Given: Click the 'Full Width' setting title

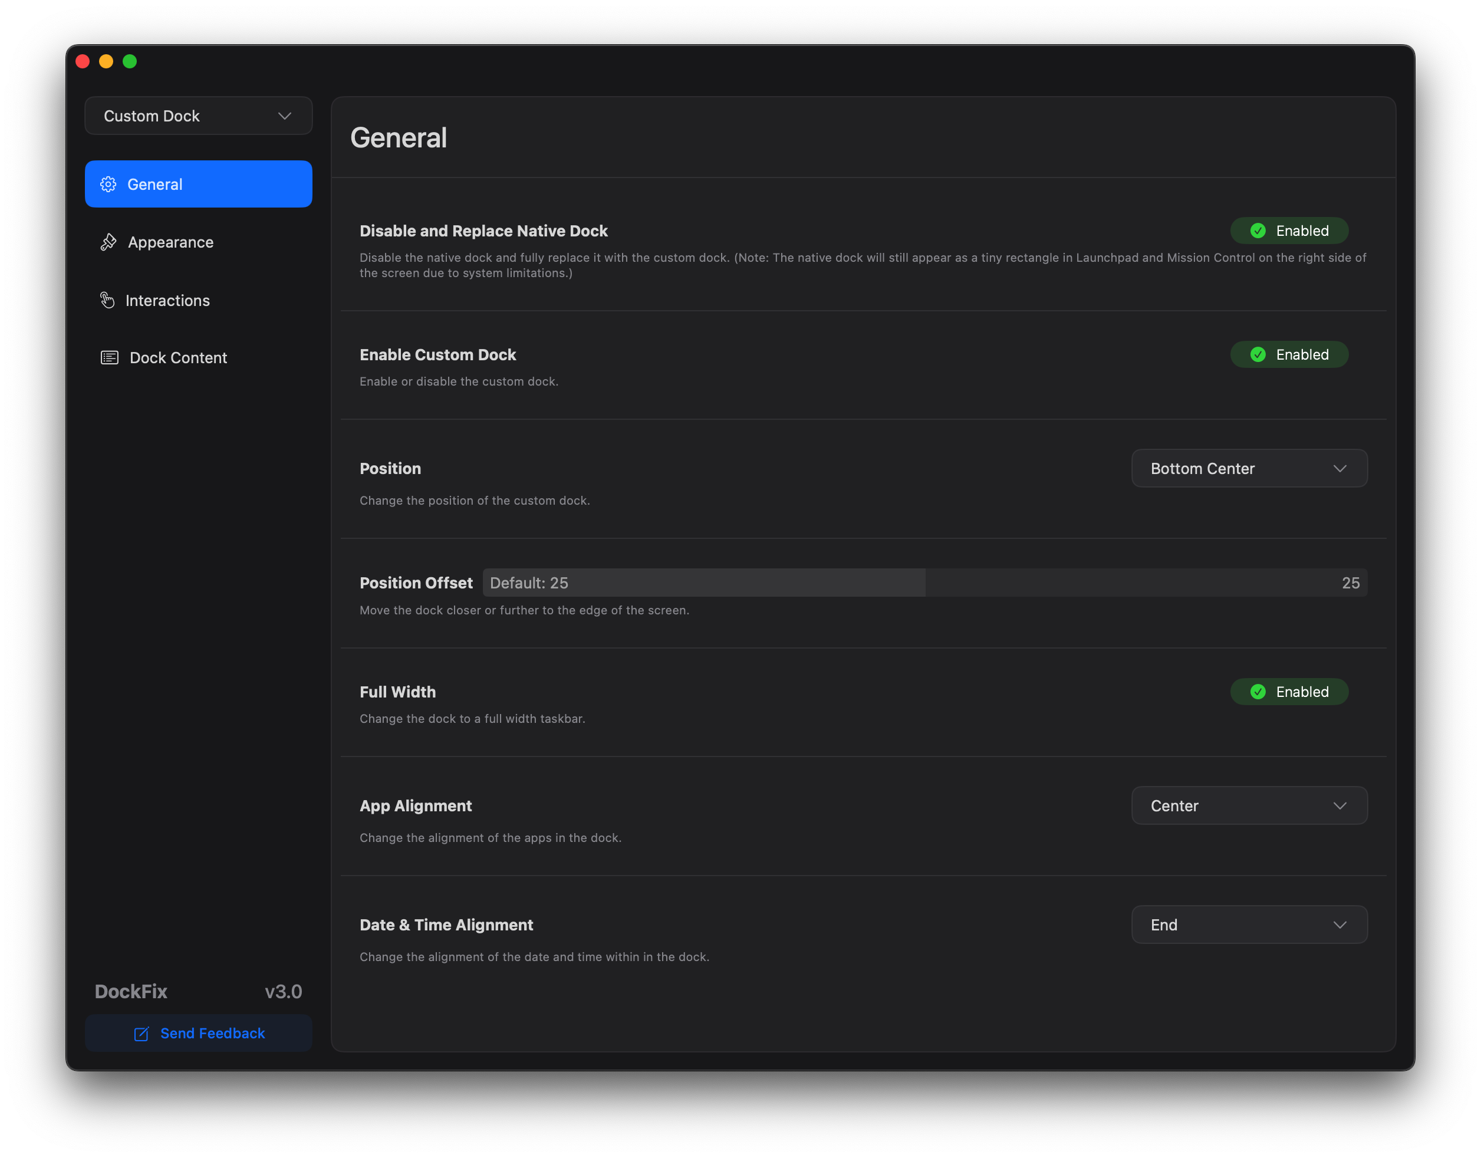Looking at the screenshot, I should pyautogui.click(x=398, y=692).
